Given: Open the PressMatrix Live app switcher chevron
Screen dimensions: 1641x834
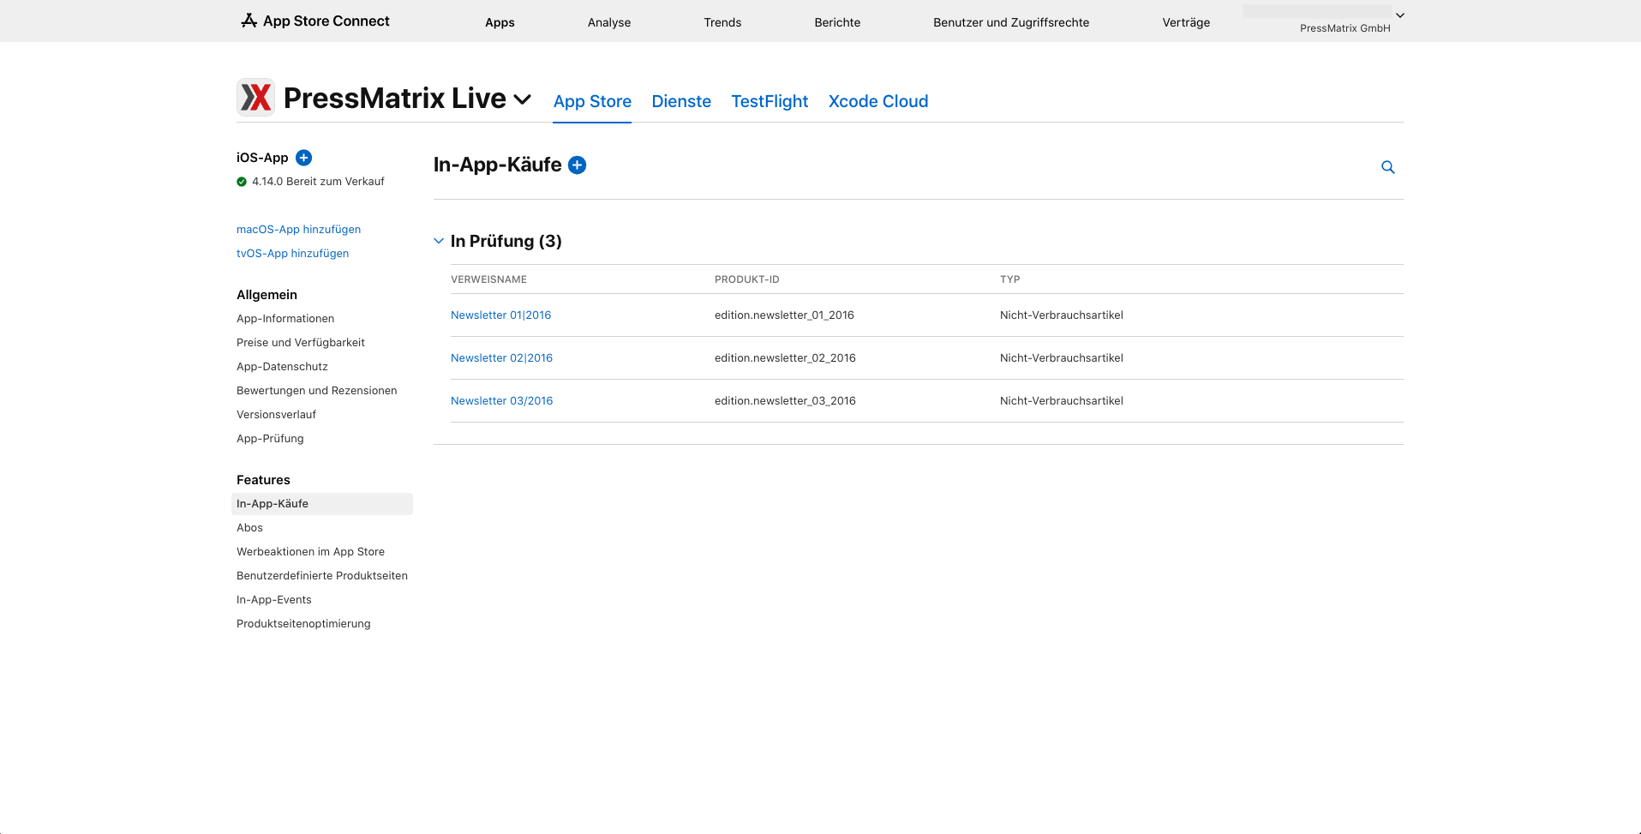Looking at the screenshot, I should (523, 99).
